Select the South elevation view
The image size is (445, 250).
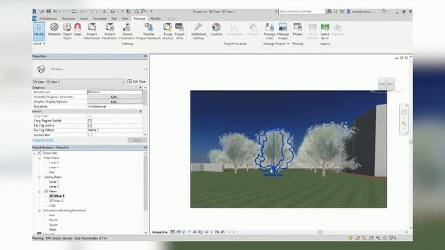click(53, 225)
